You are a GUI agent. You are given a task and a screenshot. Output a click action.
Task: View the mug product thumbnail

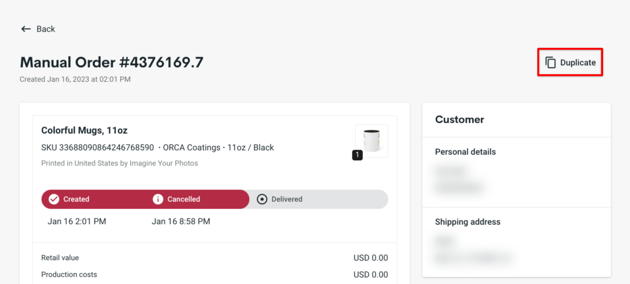pyautogui.click(x=371, y=140)
